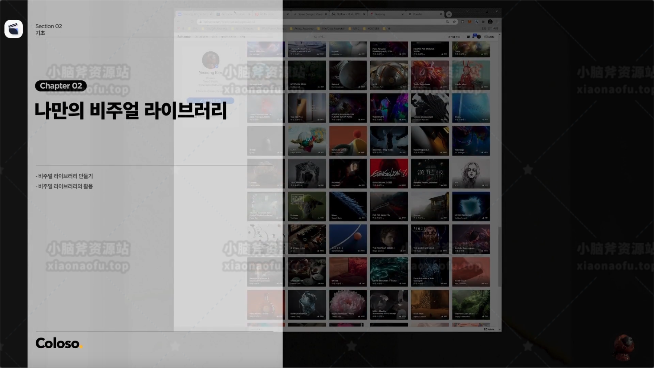Screen dimensions: 654x368
Task: Click the address bar zoom magnifier icon
Action: tap(447, 22)
